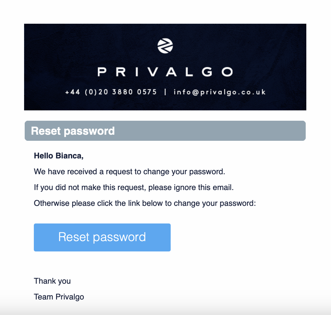Click the Privalgo circular logo icon
This screenshot has height=315, width=331.
click(165, 46)
